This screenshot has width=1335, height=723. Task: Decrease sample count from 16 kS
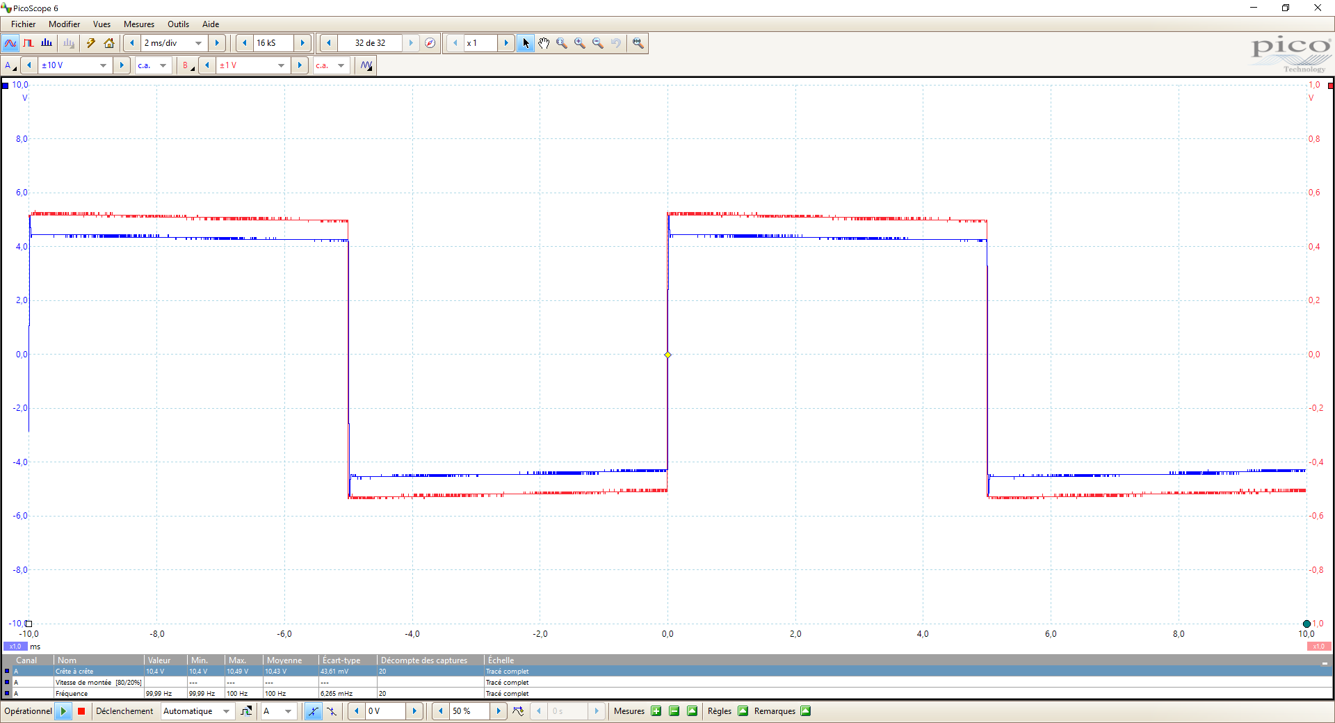[245, 43]
